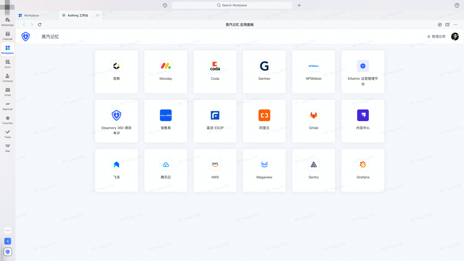
Task: Open the 富途 ESOP card
Action: click(215, 121)
